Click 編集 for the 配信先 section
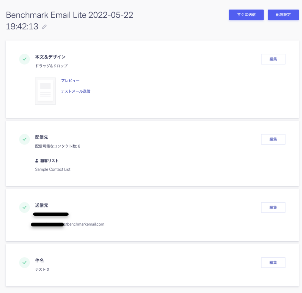The height and width of the screenshot is (293, 302). [273, 139]
